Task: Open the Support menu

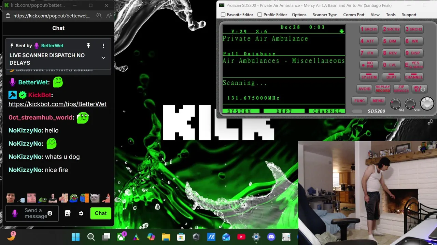Action: pyautogui.click(x=409, y=15)
